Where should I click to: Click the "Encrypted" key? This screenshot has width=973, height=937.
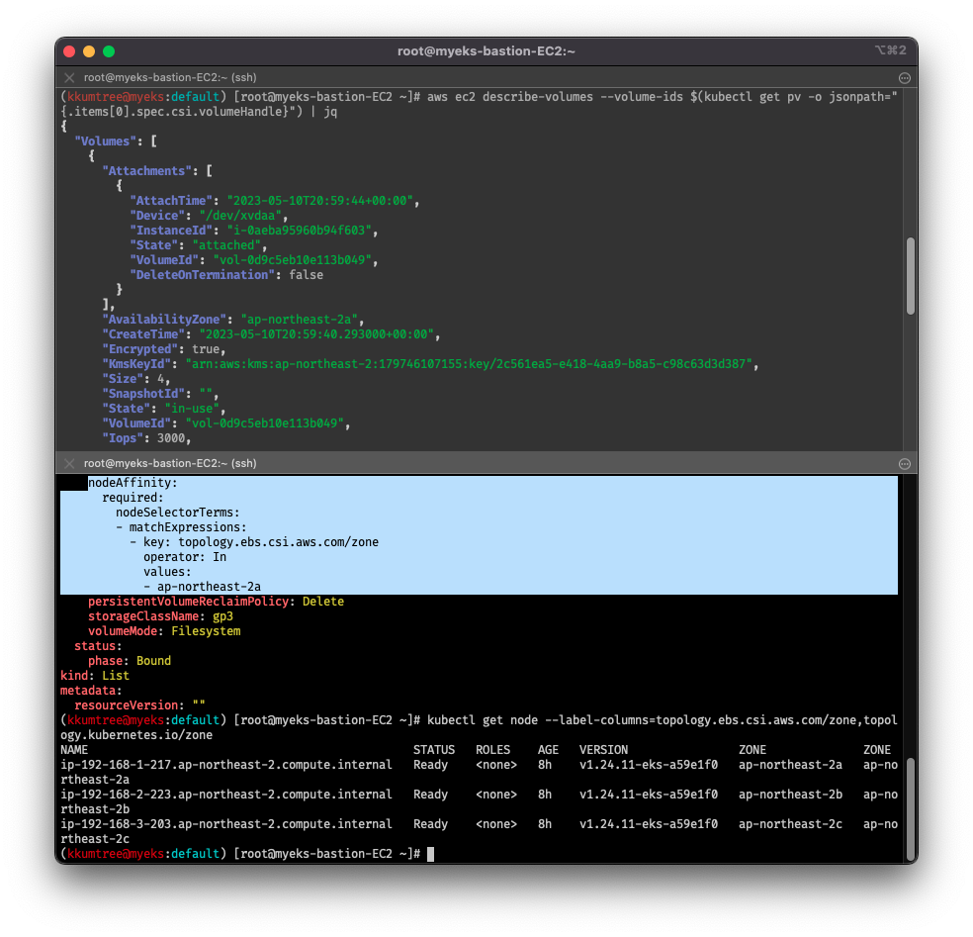pos(139,349)
